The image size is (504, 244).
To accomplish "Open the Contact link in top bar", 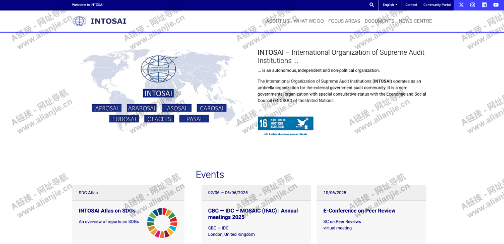I will [x=411, y=5].
